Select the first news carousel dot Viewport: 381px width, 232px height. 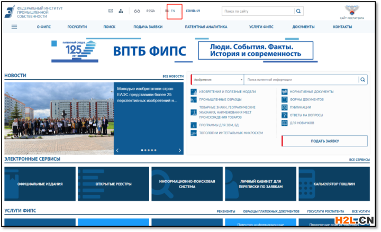pyautogui.click(x=142, y=150)
